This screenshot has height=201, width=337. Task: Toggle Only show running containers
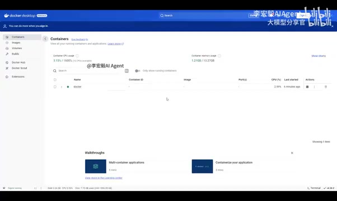[x=137, y=71]
